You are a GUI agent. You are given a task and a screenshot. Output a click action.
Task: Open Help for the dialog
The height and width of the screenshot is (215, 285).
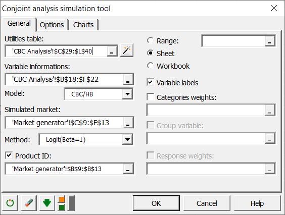click(257, 203)
